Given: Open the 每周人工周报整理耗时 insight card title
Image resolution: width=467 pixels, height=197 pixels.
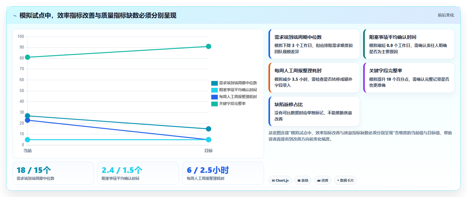Looking at the screenshot, I should (x=298, y=71).
